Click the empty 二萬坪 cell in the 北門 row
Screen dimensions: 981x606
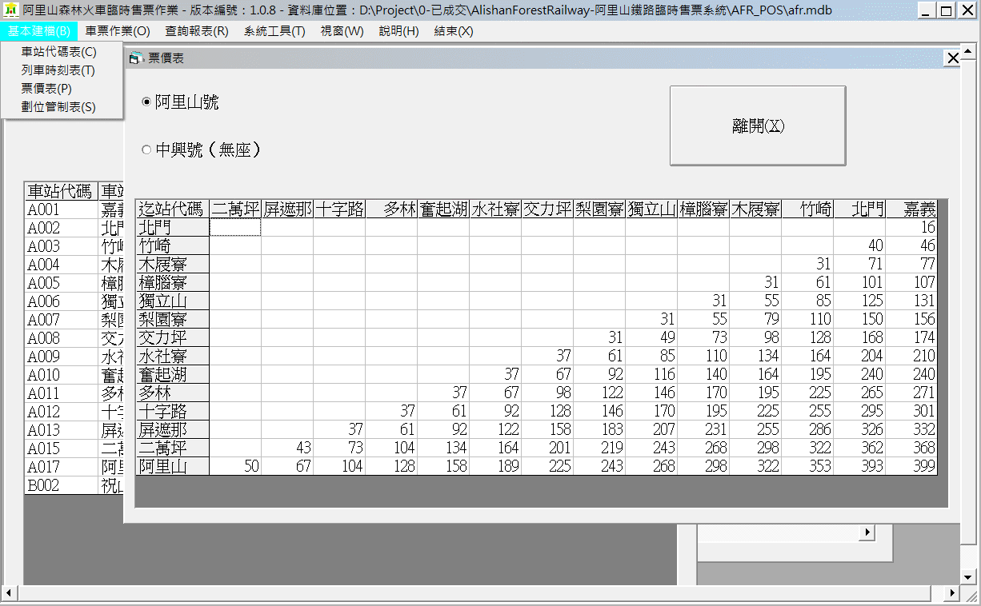[235, 227]
